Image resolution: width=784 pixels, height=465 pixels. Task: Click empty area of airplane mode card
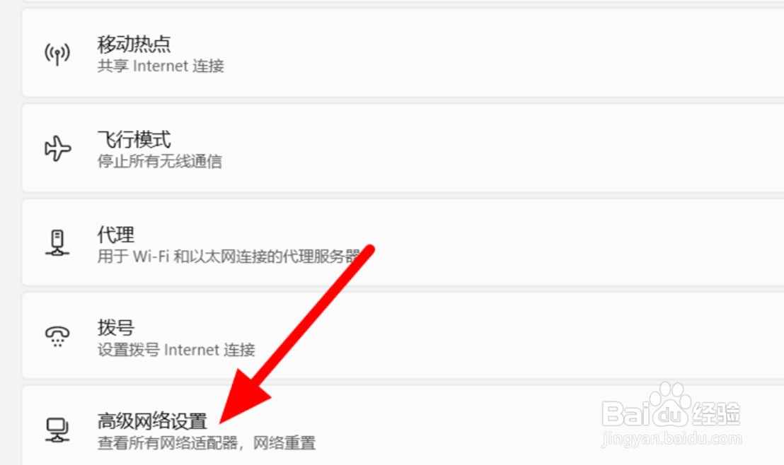coord(500,148)
